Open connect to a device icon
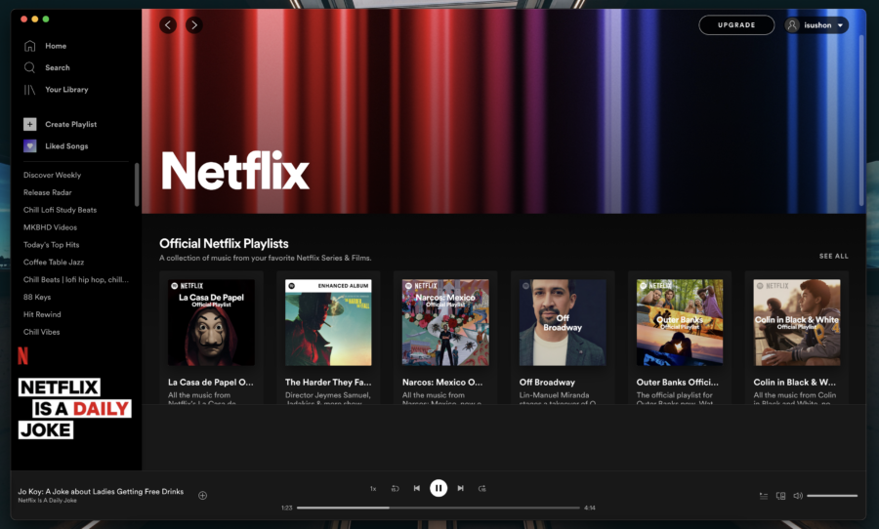 tap(780, 496)
